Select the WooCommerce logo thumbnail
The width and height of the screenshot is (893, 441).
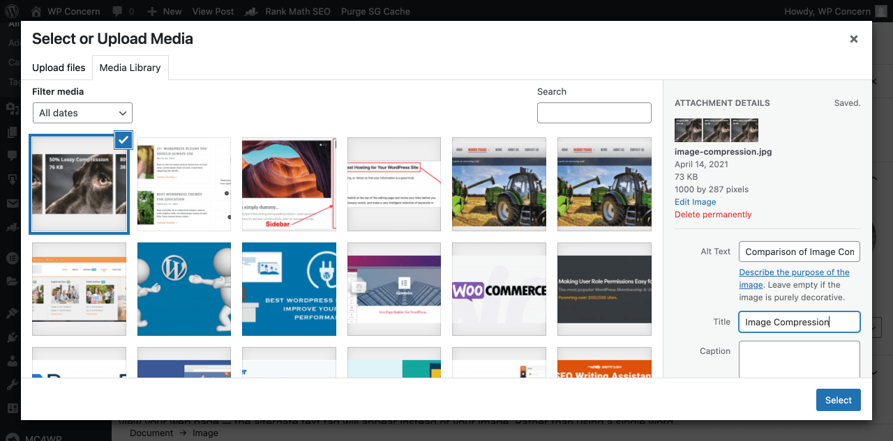(499, 289)
